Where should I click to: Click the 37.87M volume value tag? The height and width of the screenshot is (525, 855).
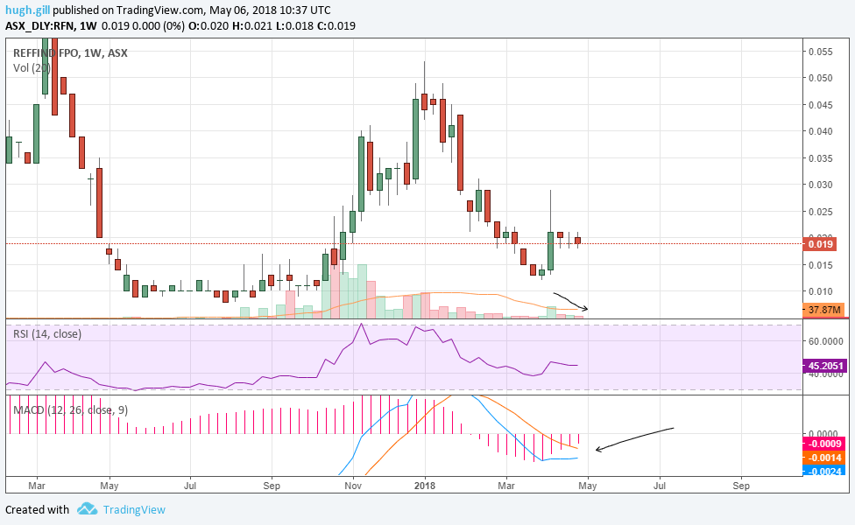[x=824, y=310]
